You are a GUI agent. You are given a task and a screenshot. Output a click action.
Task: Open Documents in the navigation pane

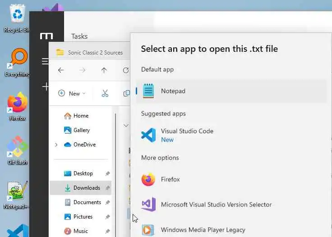tap(80, 202)
